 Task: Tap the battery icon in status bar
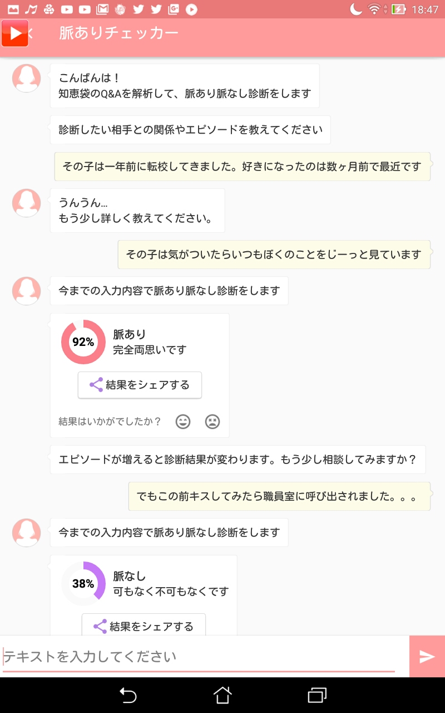coord(398,9)
